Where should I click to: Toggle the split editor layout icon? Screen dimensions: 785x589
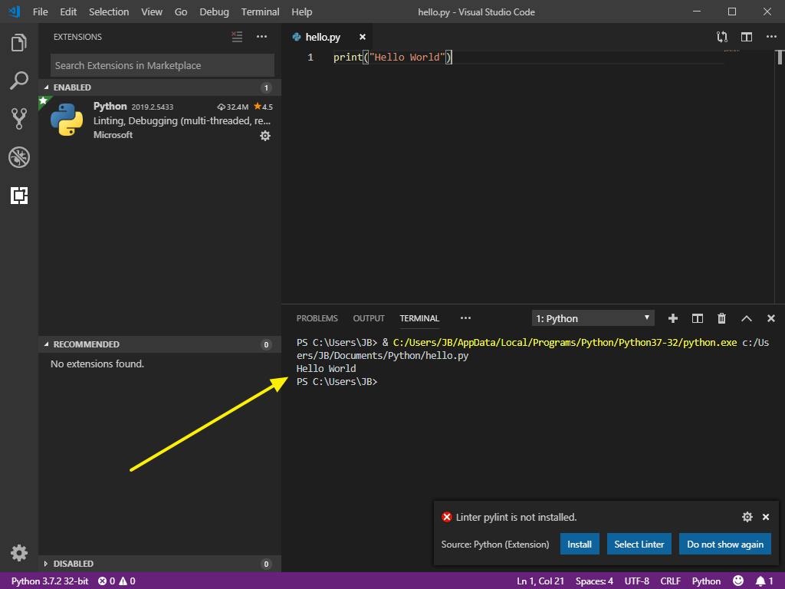click(746, 36)
